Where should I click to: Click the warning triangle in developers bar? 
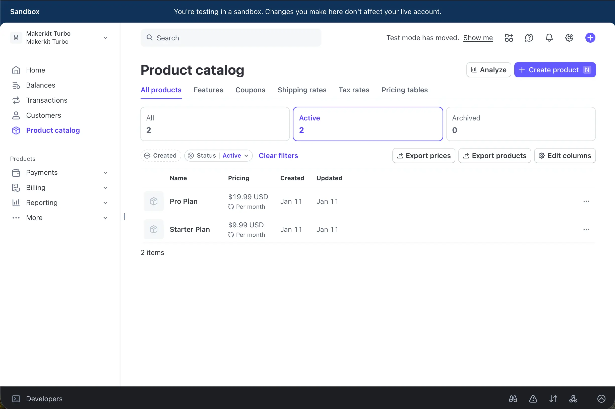(533, 398)
